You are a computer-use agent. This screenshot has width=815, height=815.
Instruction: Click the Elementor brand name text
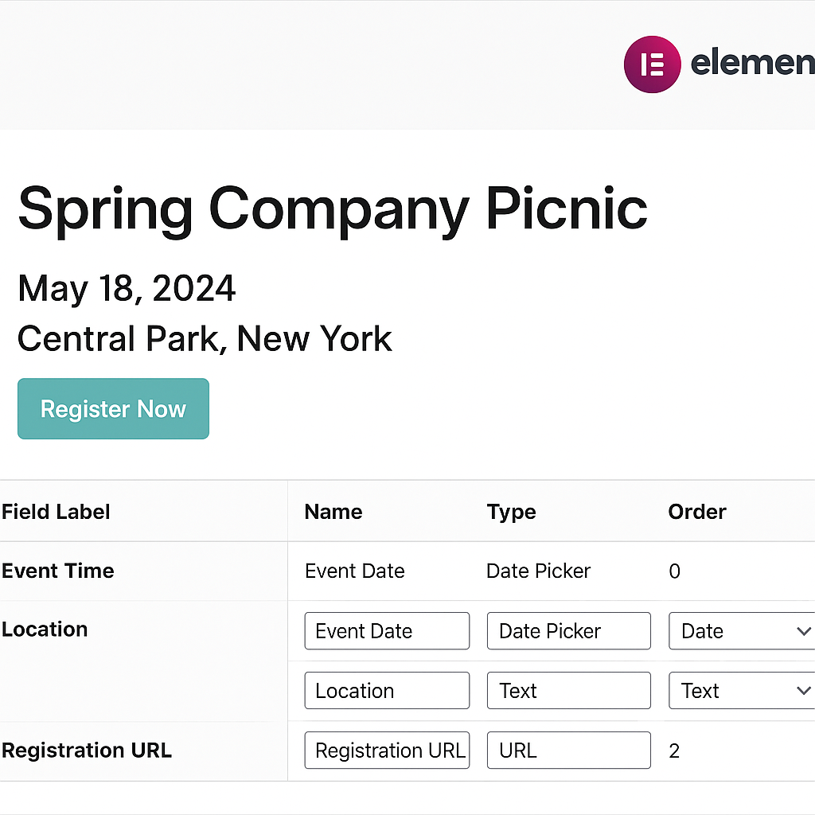coord(752,63)
